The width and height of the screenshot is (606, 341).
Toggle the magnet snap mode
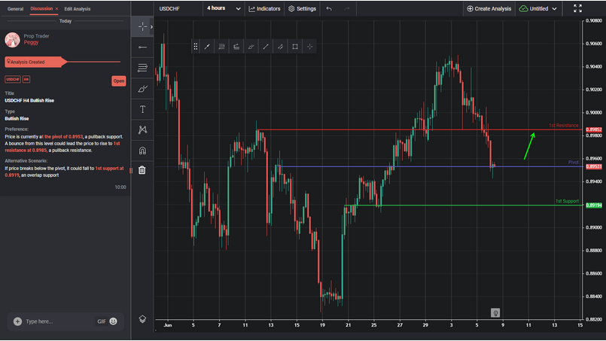142,151
